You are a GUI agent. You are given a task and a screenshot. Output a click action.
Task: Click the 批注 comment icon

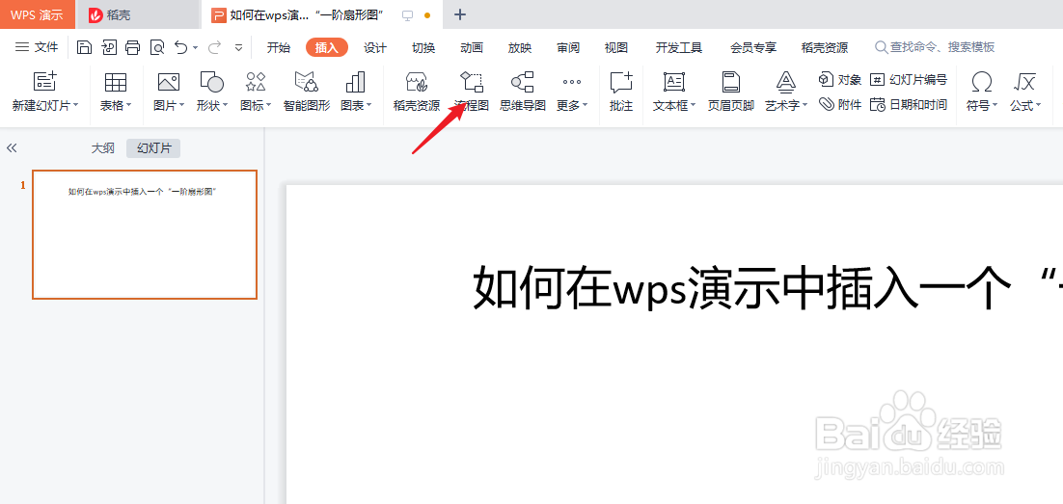click(x=621, y=82)
